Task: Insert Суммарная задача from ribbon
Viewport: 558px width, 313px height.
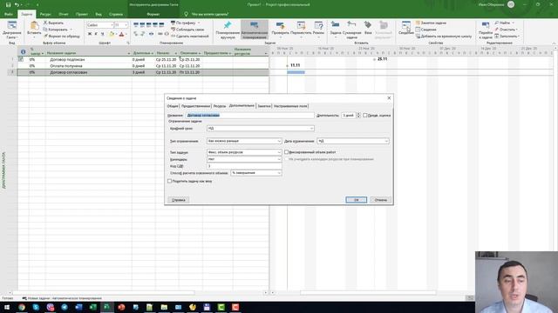Action: pyautogui.click(x=351, y=30)
